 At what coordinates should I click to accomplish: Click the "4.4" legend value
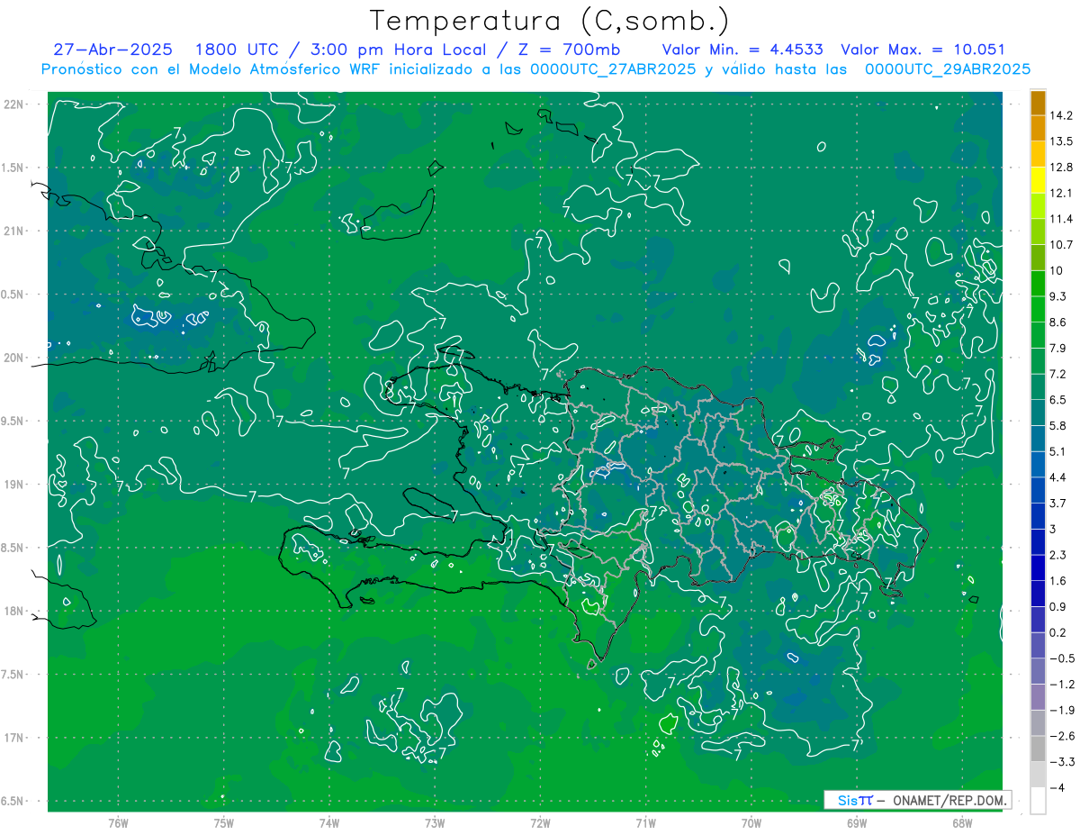[x=1058, y=477]
